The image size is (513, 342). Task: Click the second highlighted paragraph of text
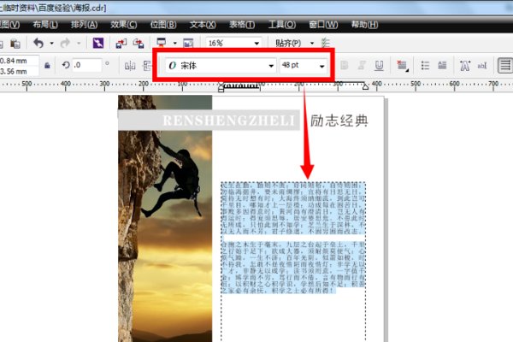click(x=293, y=268)
